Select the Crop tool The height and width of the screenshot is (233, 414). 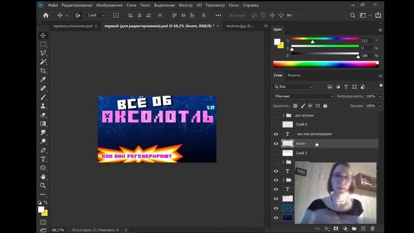(x=43, y=71)
